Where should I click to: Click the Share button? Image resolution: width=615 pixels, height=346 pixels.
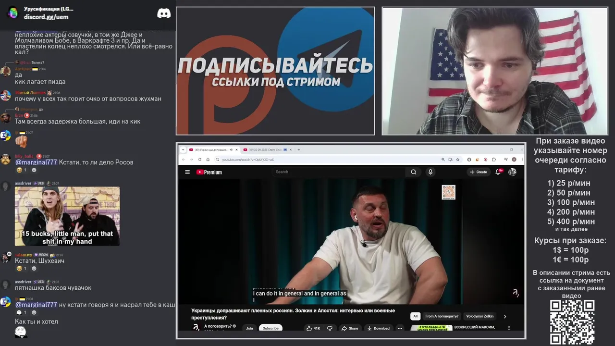(349, 328)
